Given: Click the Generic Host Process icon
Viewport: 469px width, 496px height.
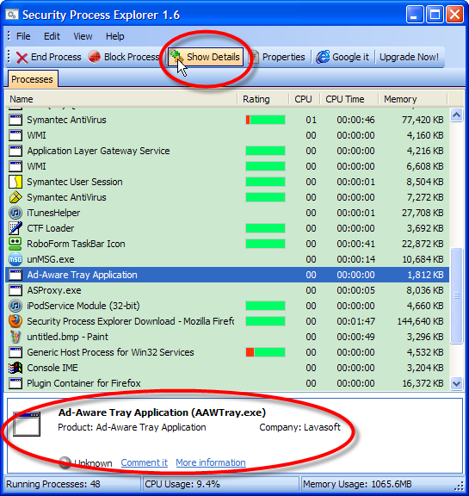Looking at the screenshot, I should click(x=15, y=352).
